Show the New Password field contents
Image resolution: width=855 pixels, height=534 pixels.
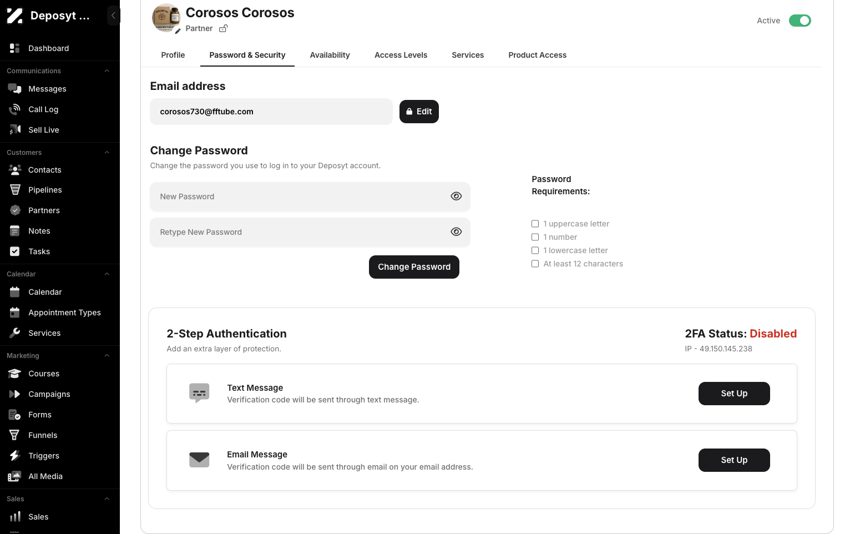tap(456, 196)
